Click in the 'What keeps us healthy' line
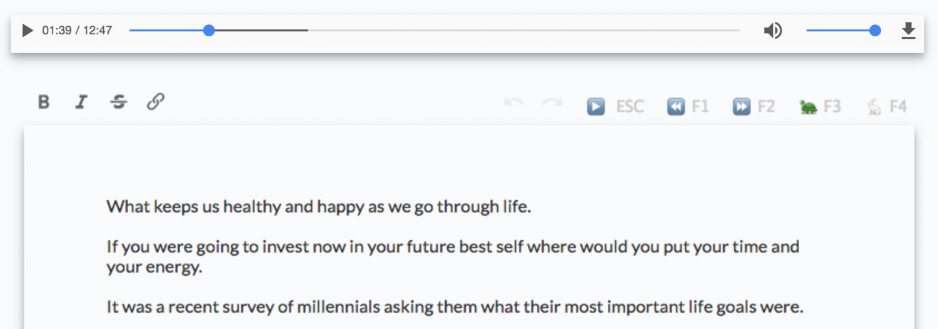 tap(318, 207)
